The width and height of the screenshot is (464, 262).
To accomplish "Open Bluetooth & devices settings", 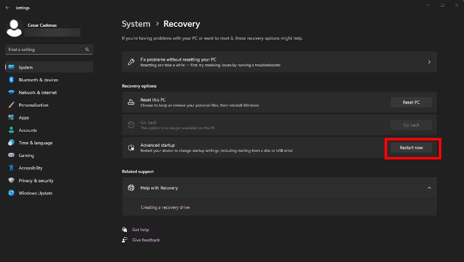I will tap(49, 80).
